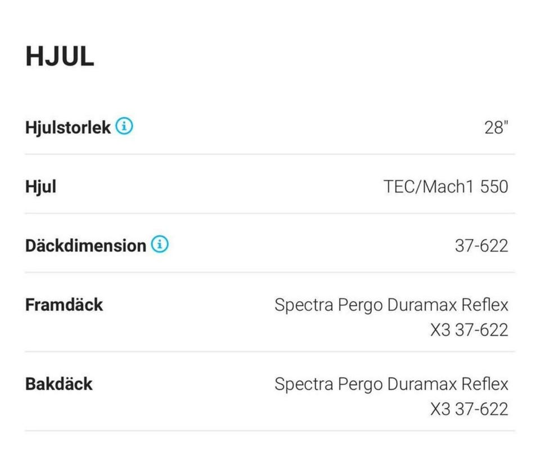Select X3 37-622 in the Bakdäck row
Screen dimensions: 540x451
pyautogui.click(x=469, y=409)
